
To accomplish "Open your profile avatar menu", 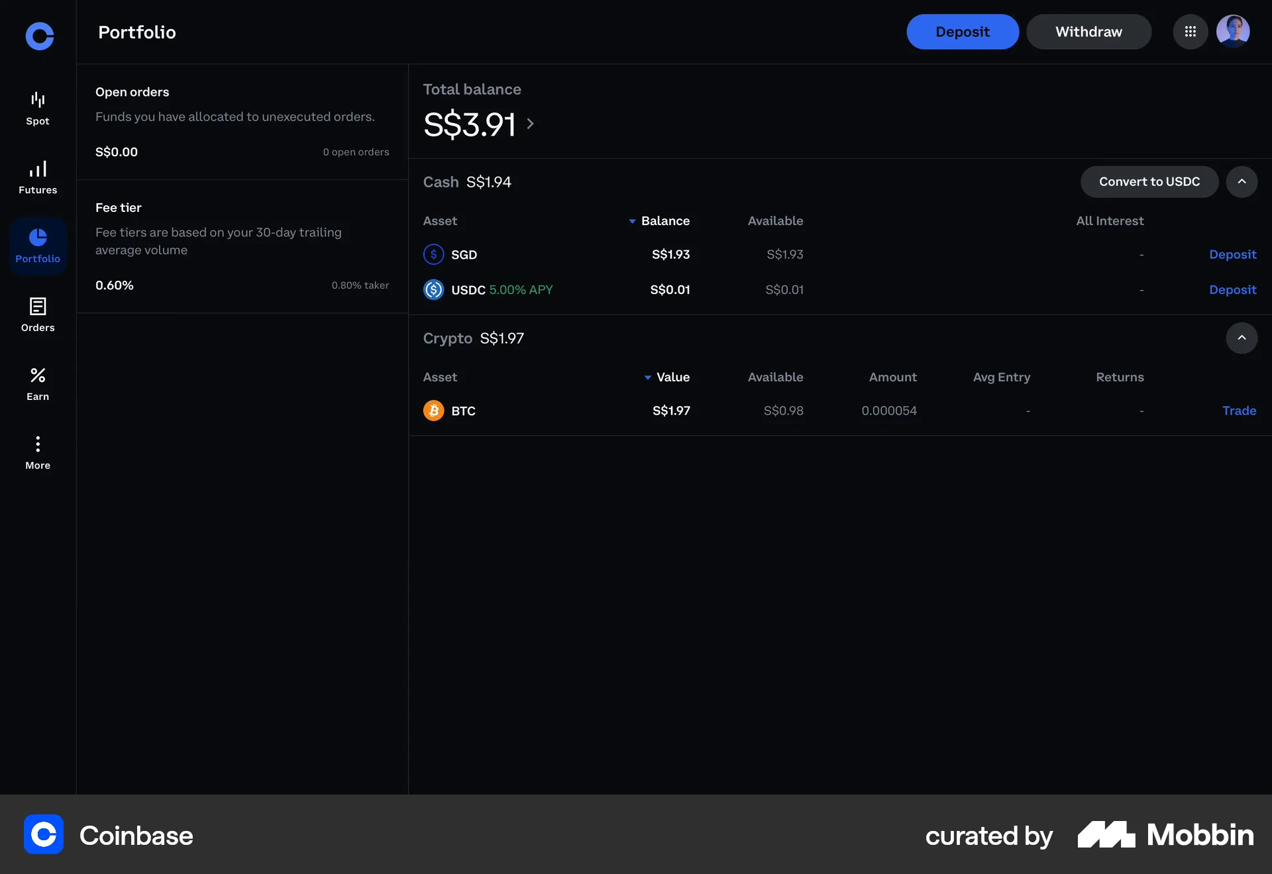I will point(1234,31).
